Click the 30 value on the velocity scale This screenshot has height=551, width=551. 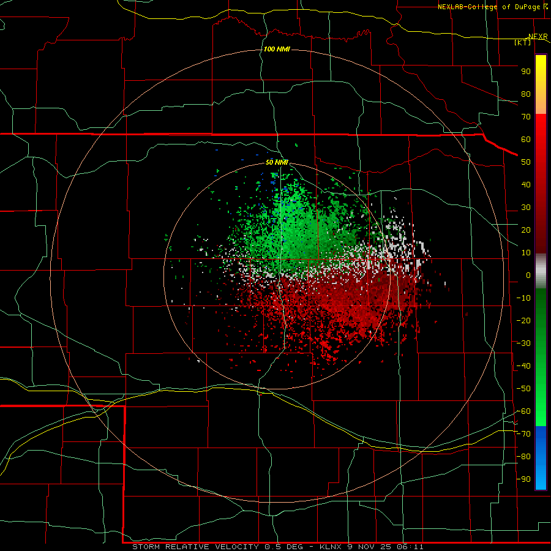pyautogui.click(x=526, y=208)
